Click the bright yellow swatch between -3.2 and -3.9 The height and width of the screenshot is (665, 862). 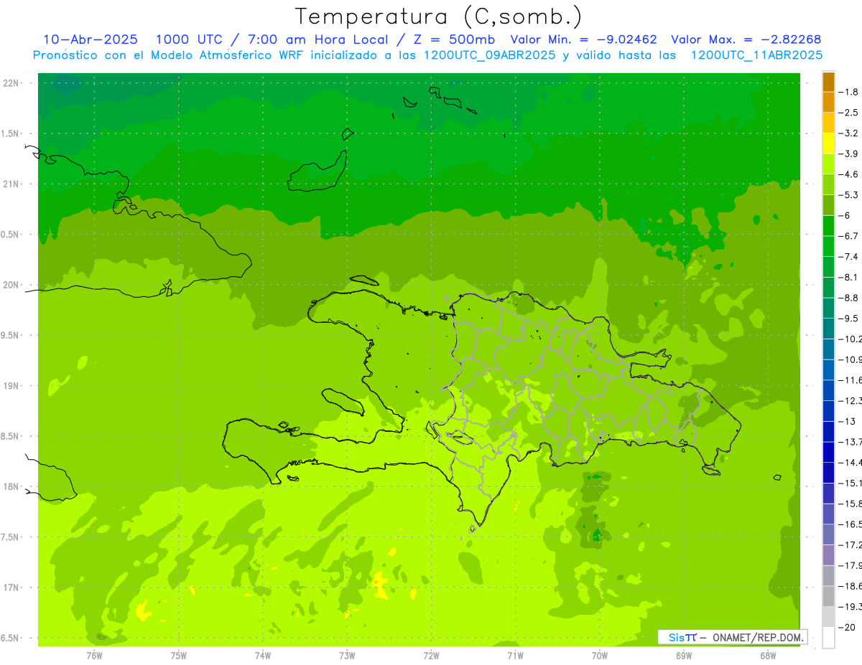(828, 143)
